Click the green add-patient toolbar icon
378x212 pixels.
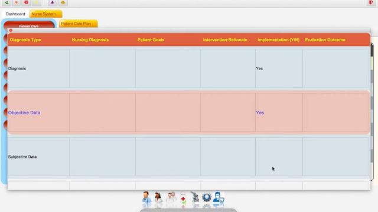coord(6,2)
